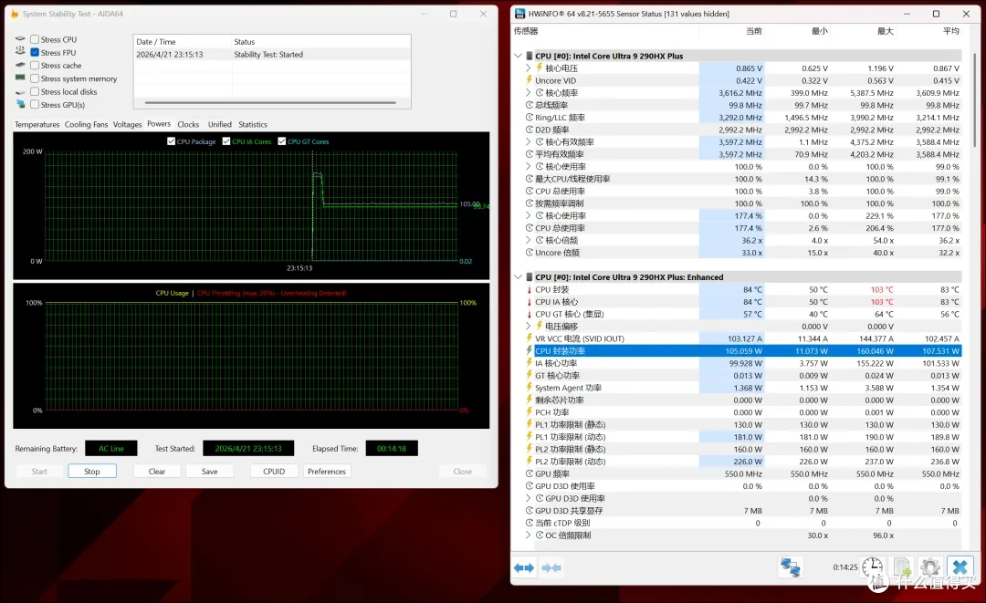
Task: Switch to the Cooling Fans tab
Action: [86, 124]
